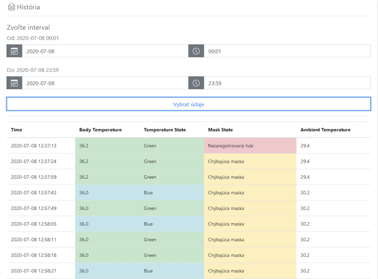Click the clock icon beside 23:59
The height and width of the screenshot is (279, 378).
(196, 83)
